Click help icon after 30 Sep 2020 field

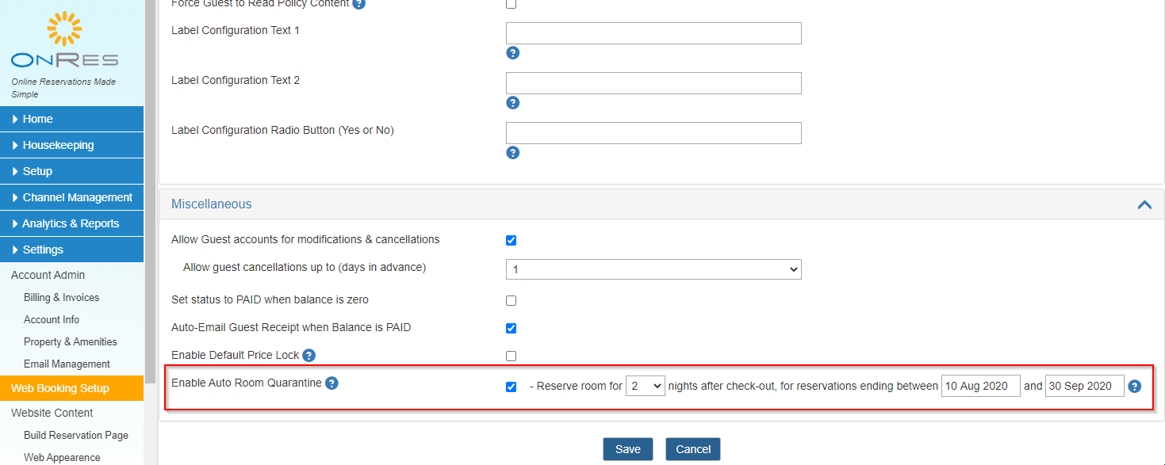[1135, 387]
